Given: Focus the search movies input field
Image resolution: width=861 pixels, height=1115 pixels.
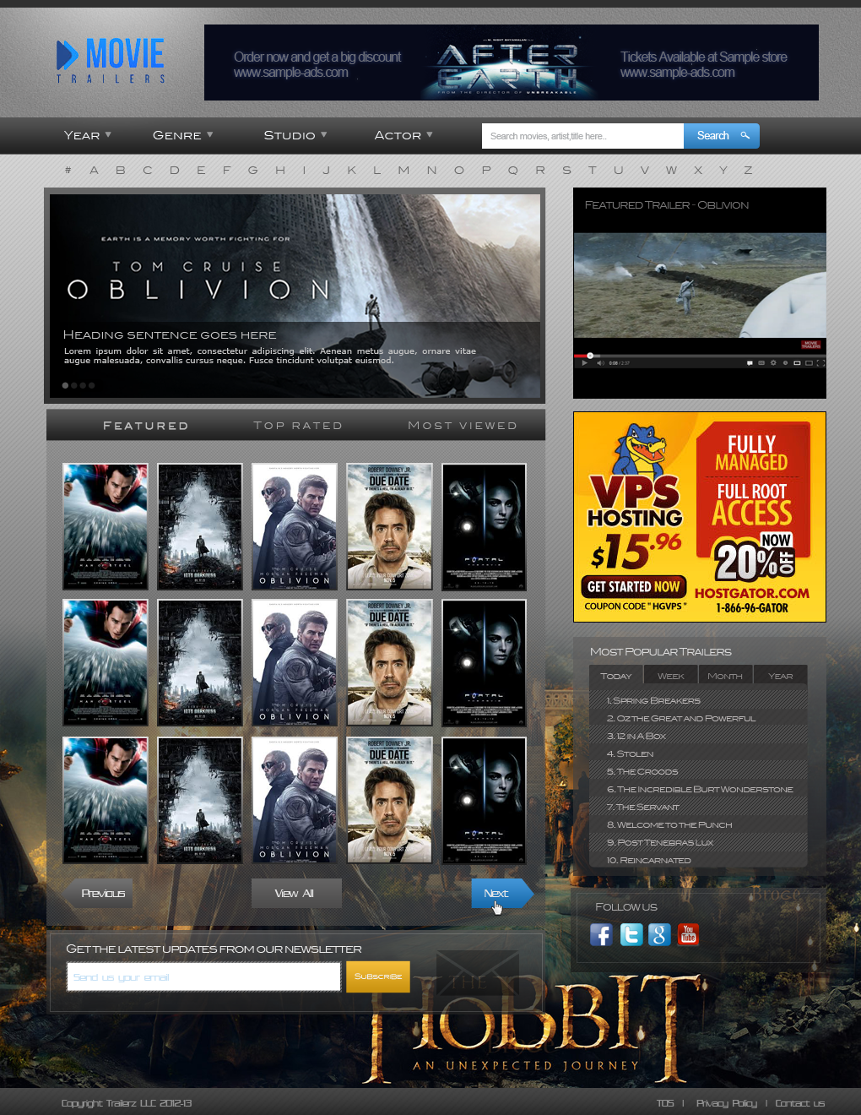Looking at the screenshot, I should tap(582, 136).
